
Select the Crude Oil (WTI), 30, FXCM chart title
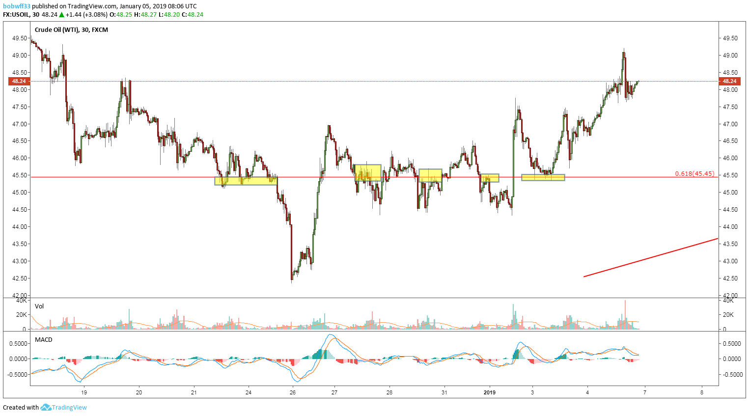pyautogui.click(x=71, y=29)
